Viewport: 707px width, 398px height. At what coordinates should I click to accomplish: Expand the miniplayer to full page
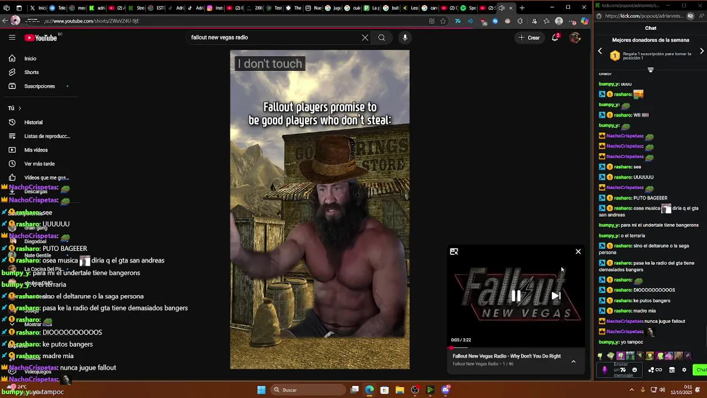pos(454,252)
